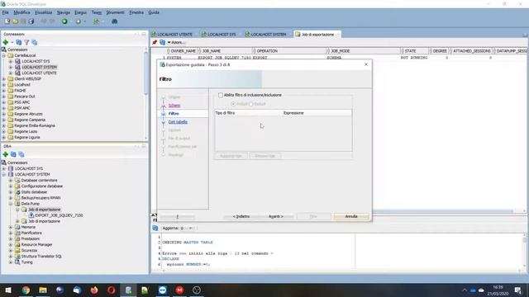The height and width of the screenshot is (297, 529).
Task: Collapse the Data Pump node
Action: click(11, 204)
